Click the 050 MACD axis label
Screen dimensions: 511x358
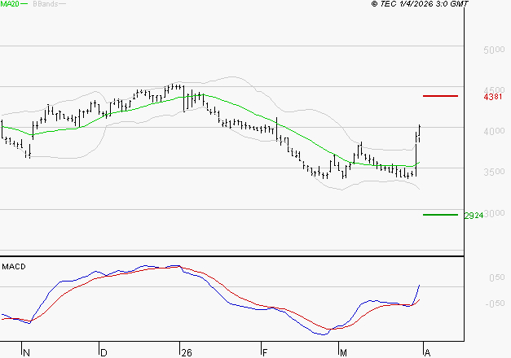496,277
